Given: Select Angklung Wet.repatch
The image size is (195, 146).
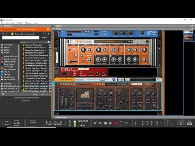Looking at the screenshot, I should point(33,45).
